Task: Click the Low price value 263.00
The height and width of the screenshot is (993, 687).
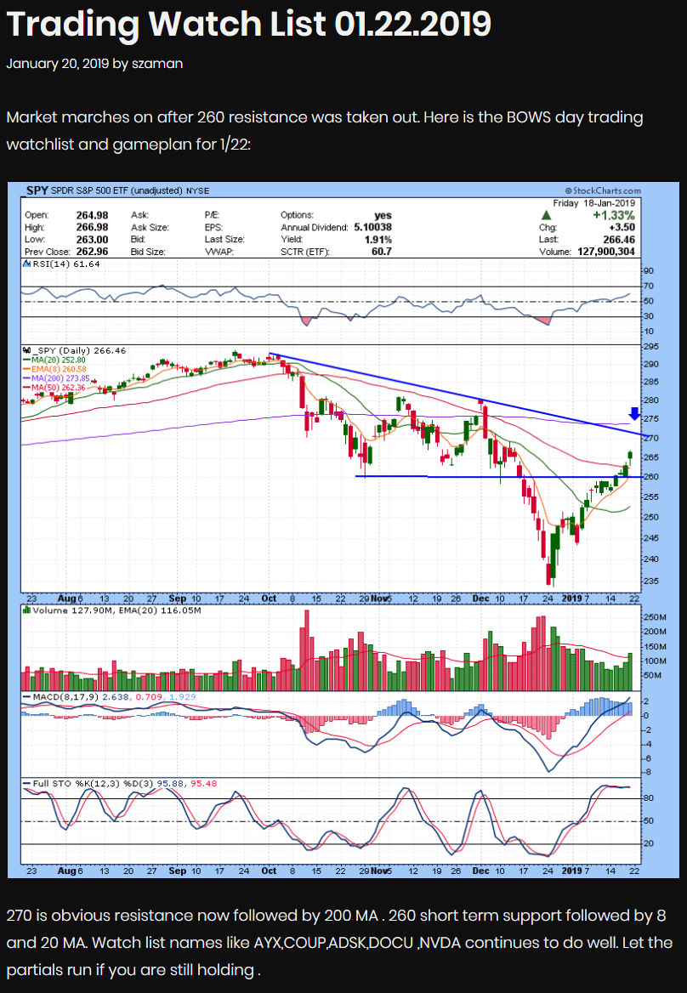Action: (92, 240)
